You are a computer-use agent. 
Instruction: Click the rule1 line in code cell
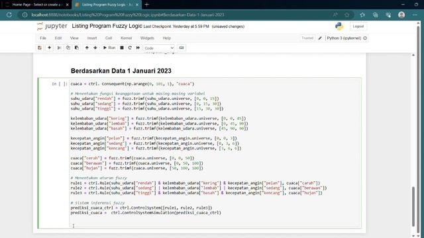tap(195, 183)
